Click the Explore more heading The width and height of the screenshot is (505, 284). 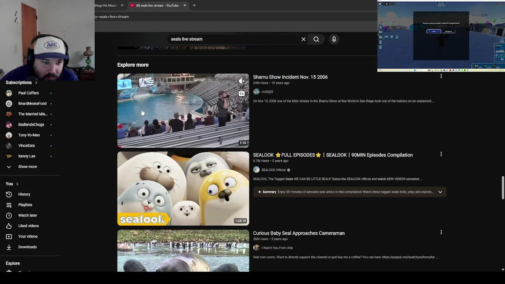[133, 65]
